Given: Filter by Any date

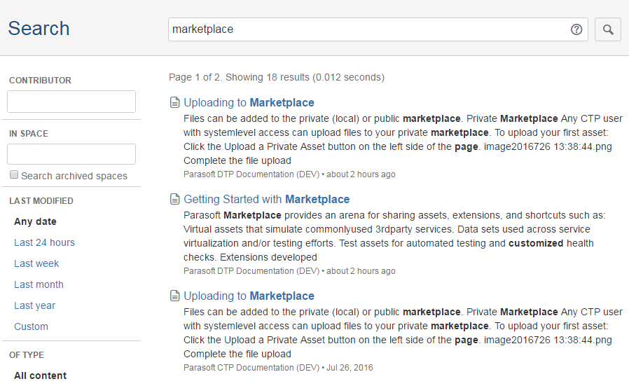Looking at the screenshot, I should click(35, 221).
